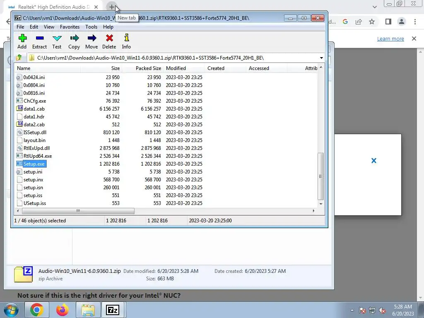424x318 pixels.
Task: Open the Edit menu in 7-Zip
Action: pos(34,27)
